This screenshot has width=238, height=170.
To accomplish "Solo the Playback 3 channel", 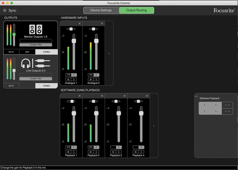I will 119,152.
